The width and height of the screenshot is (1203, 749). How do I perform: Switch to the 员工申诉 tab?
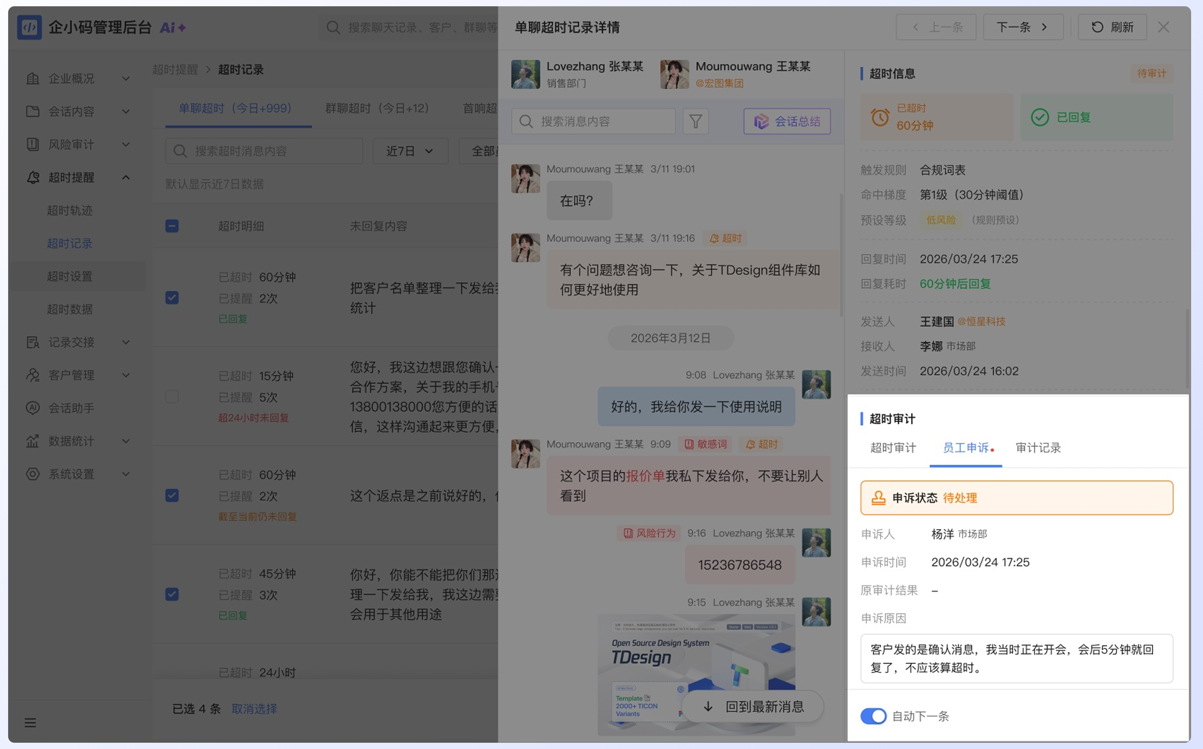click(966, 448)
